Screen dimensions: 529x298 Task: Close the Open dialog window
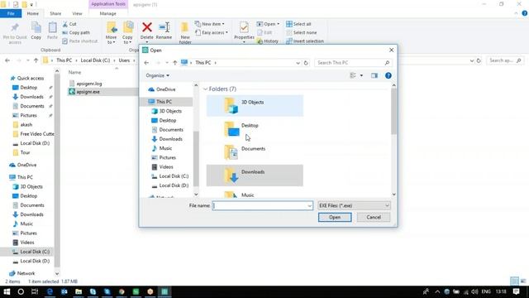tap(391, 50)
